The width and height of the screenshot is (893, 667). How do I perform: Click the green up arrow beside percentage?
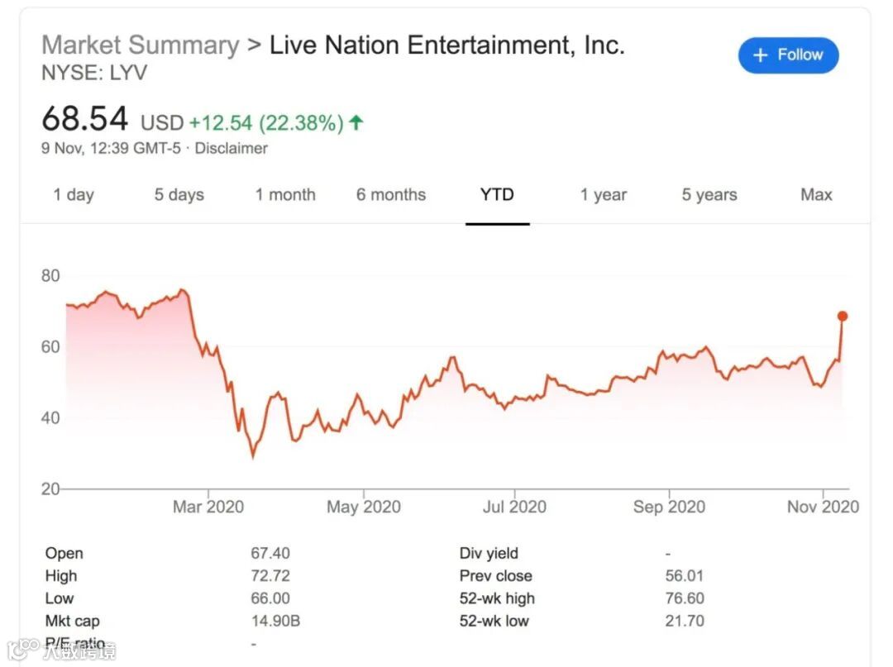click(356, 123)
